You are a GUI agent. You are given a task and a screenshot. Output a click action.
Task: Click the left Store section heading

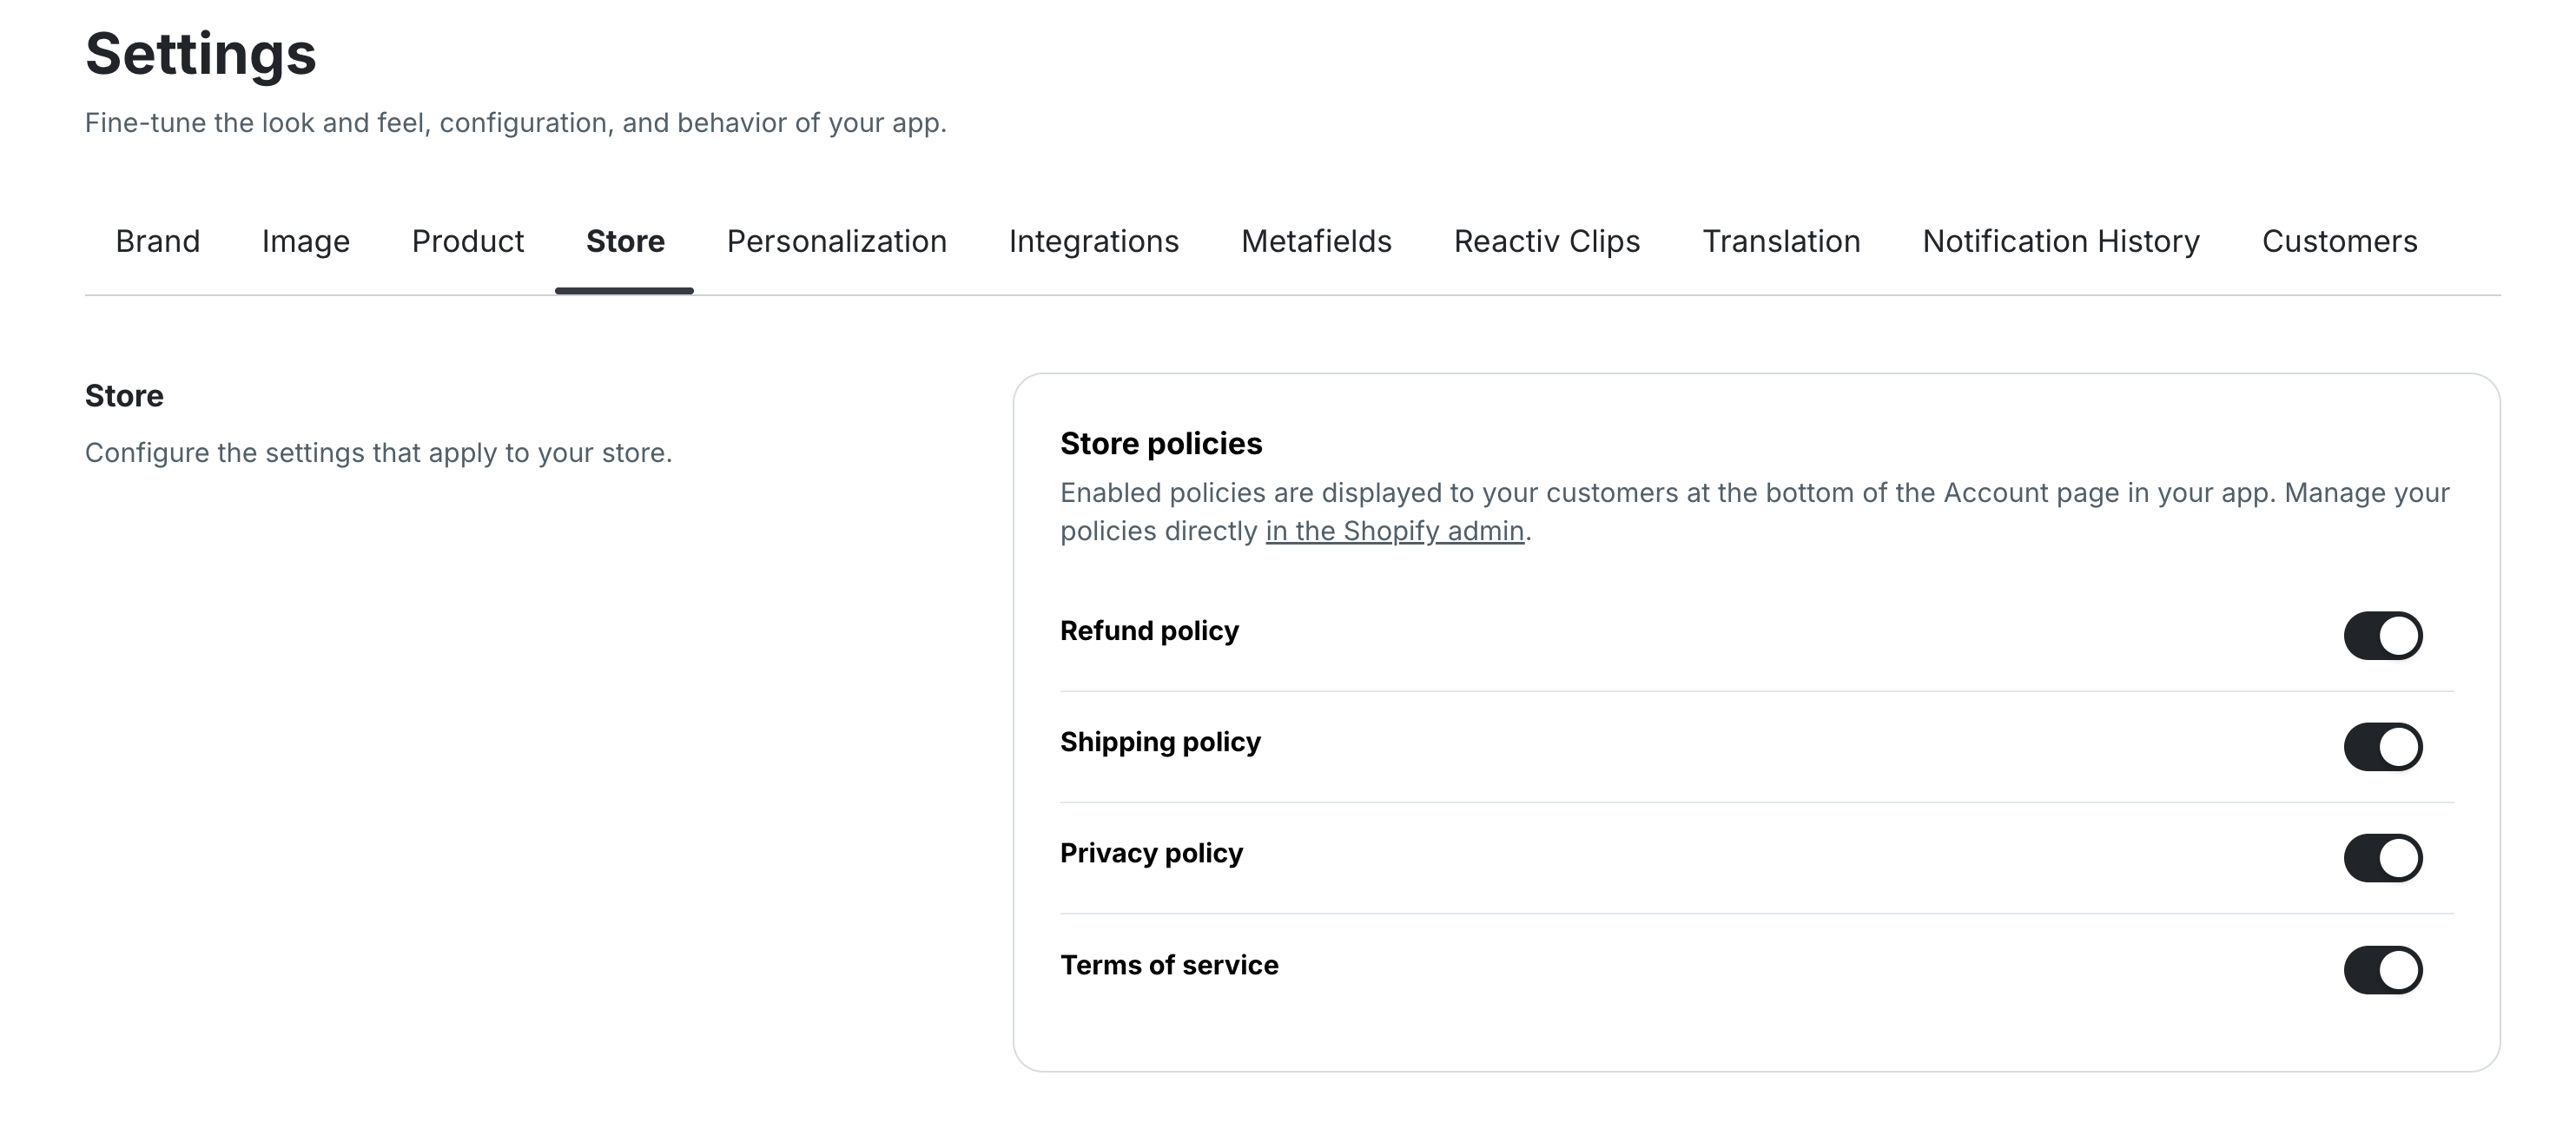124,396
